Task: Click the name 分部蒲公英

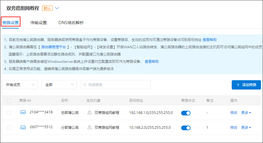Action: pyautogui.click(x=70, y=128)
